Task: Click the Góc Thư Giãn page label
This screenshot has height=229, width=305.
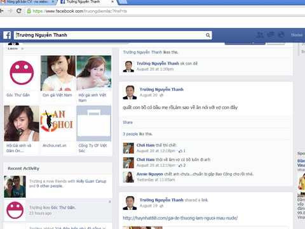Action: point(18,95)
